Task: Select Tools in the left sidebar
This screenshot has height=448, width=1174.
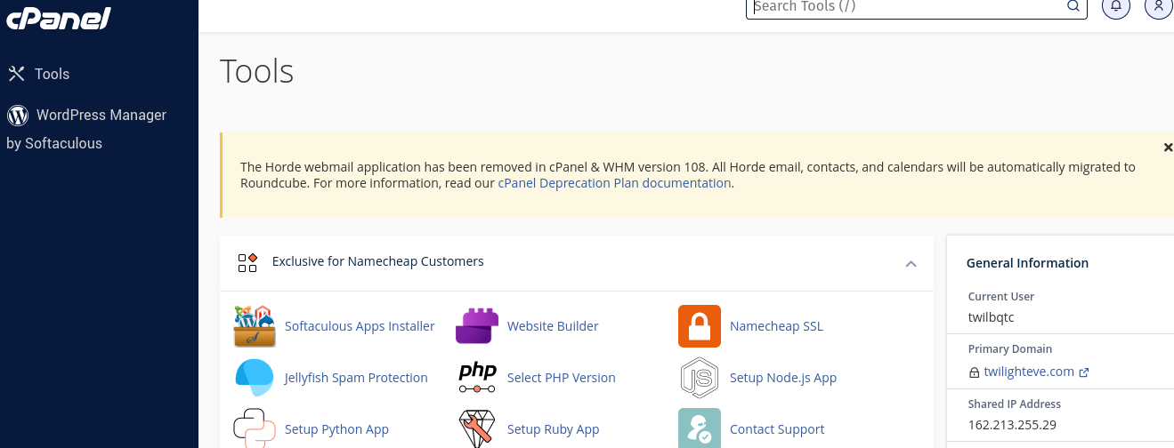Action: pos(52,74)
